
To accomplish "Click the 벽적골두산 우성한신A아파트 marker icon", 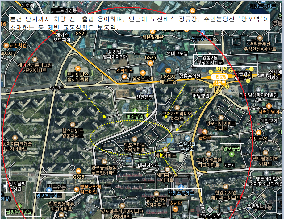I will tap(260, 38).
